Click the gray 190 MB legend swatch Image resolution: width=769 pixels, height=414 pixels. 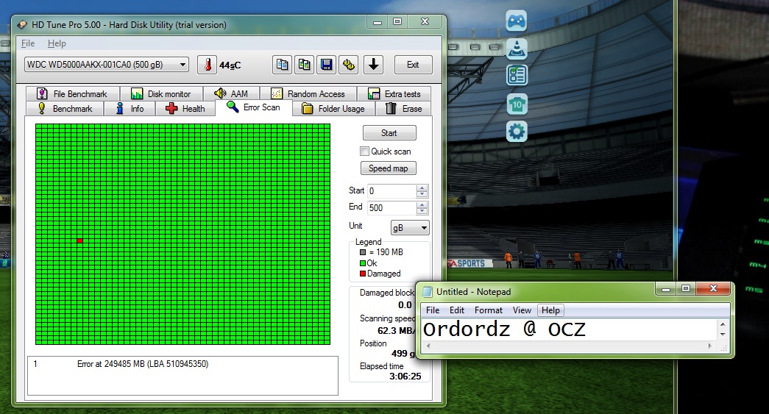pyautogui.click(x=363, y=252)
